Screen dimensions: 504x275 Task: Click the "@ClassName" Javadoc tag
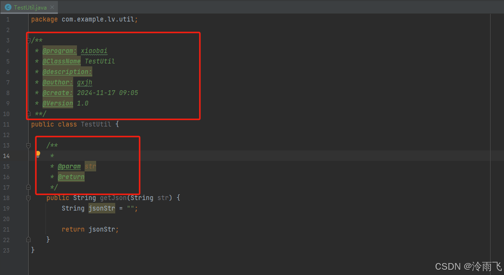click(x=61, y=61)
